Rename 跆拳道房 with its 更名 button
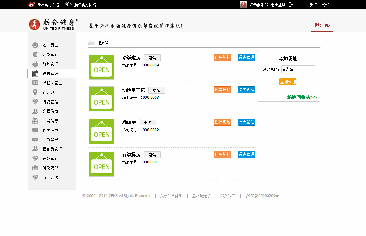 (x=152, y=58)
